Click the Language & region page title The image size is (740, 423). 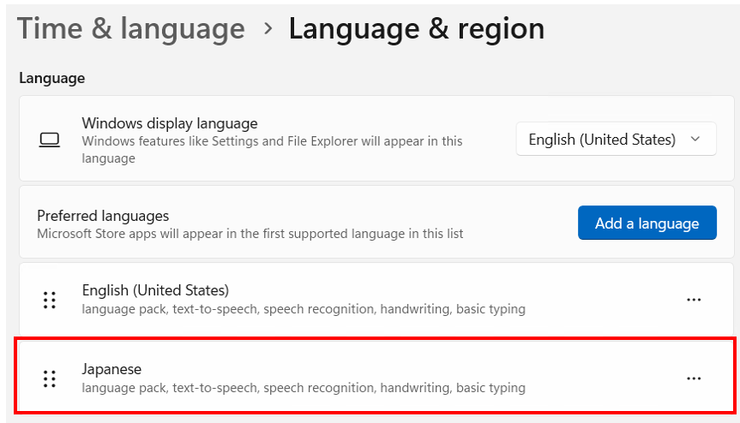point(416,28)
